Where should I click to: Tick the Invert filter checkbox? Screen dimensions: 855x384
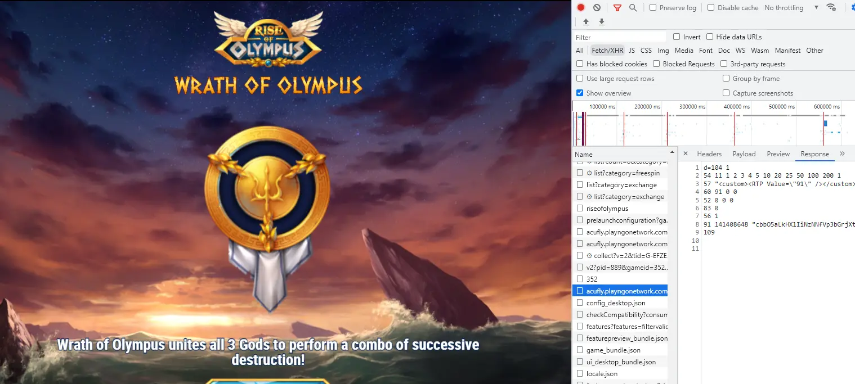coord(677,37)
